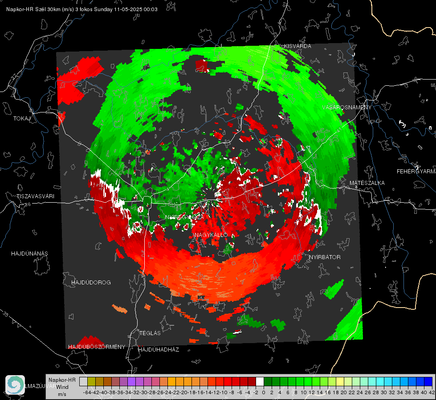Image resolution: width=436 pixels, height=400 pixels.
Task: Click the 30 legend value
Action: [x=384, y=392]
